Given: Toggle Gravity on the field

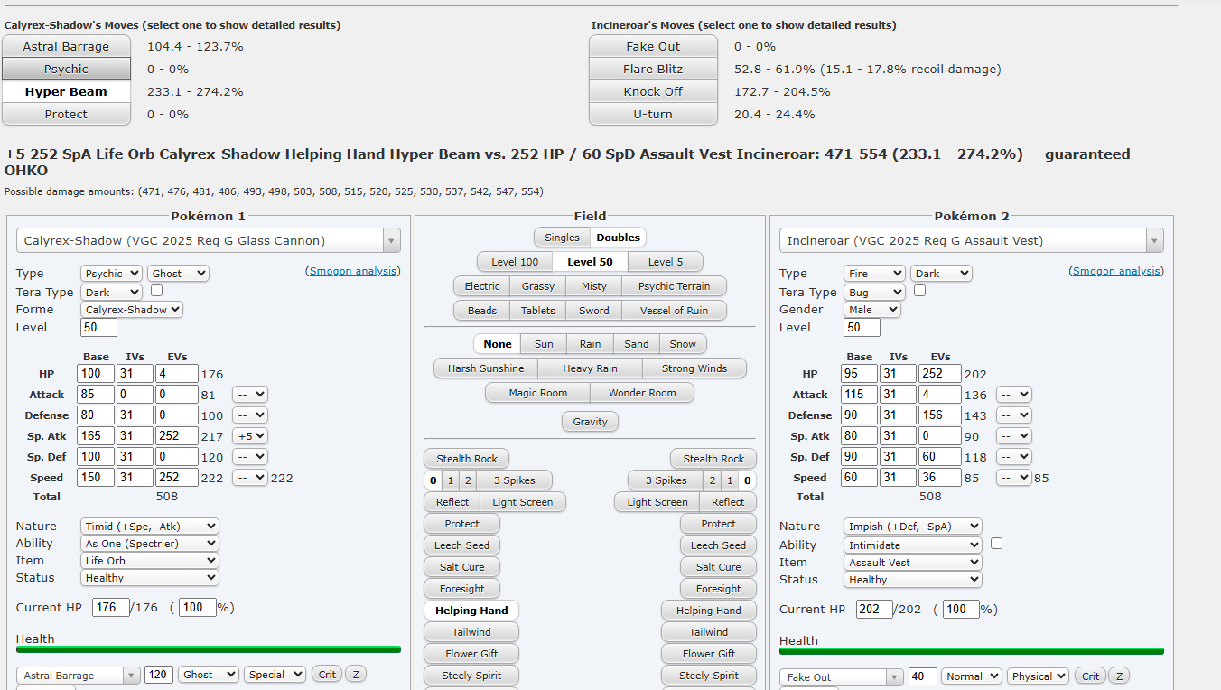Looking at the screenshot, I should (x=591, y=422).
